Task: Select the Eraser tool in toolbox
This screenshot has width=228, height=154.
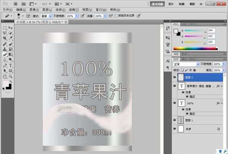Action: coord(5,54)
